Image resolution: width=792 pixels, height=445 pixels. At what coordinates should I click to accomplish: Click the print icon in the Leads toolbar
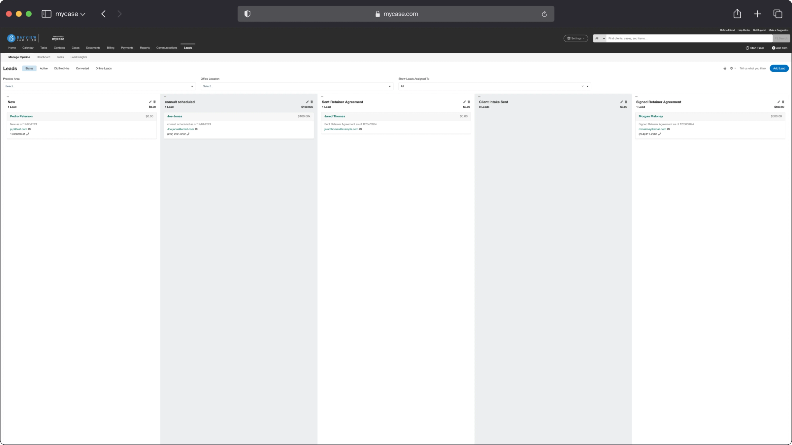[x=725, y=68]
